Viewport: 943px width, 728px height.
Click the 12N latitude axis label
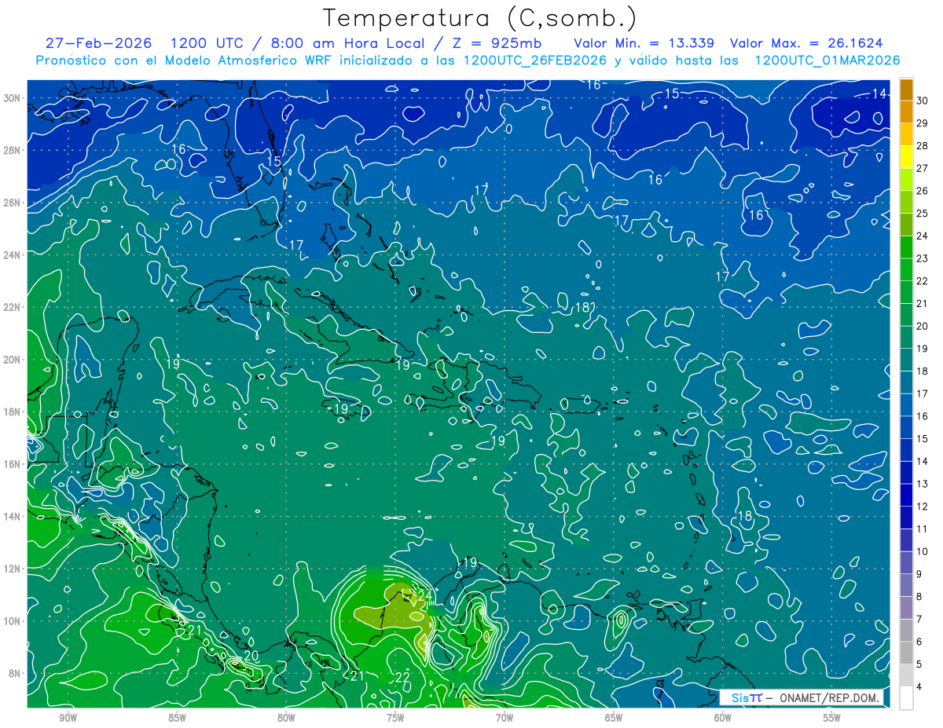(x=13, y=569)
